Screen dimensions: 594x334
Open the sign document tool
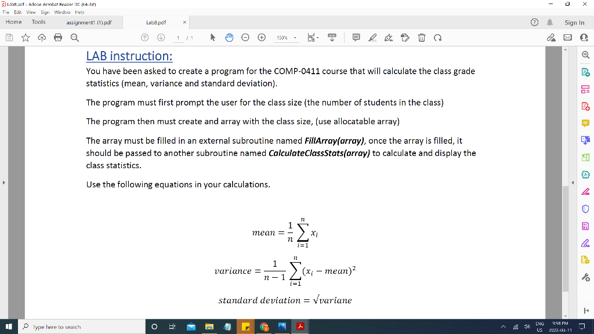(x=389, y=38)
